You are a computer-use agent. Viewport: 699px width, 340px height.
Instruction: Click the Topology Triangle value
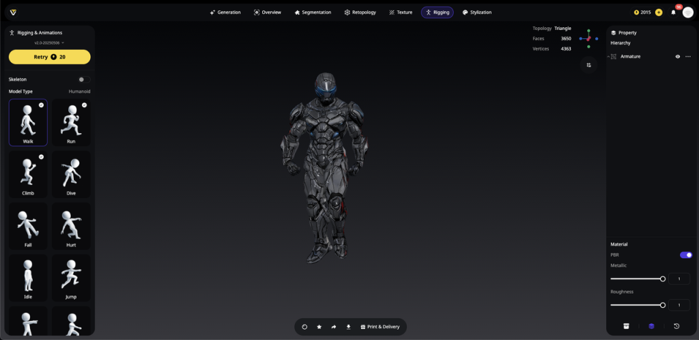562,28
